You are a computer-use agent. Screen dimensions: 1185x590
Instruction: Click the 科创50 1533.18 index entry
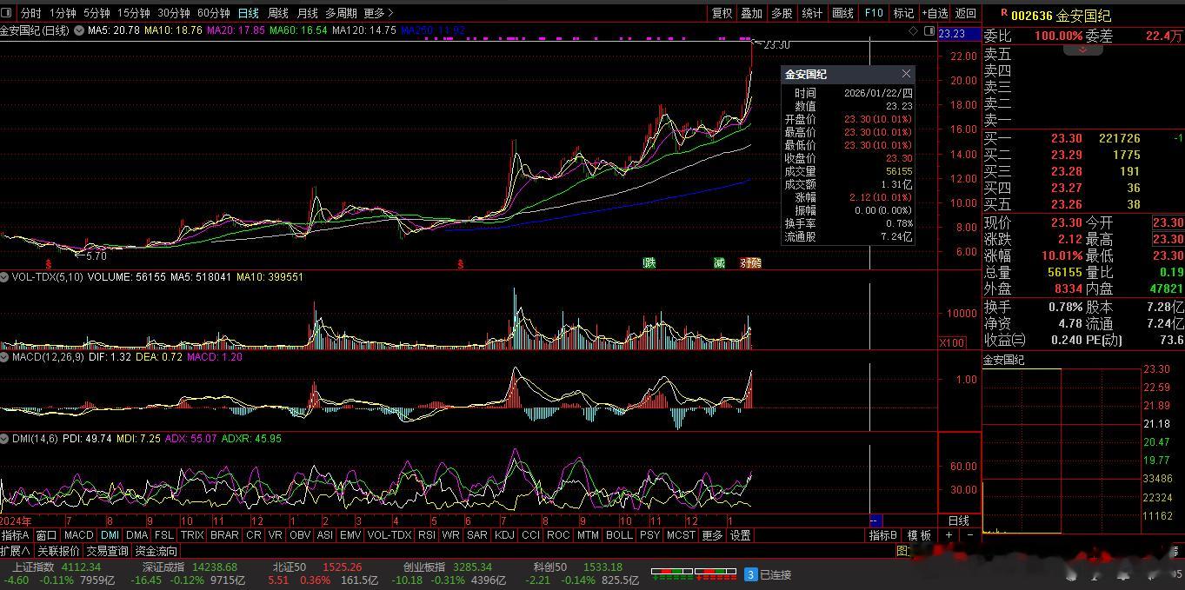[x=578, y=567]
